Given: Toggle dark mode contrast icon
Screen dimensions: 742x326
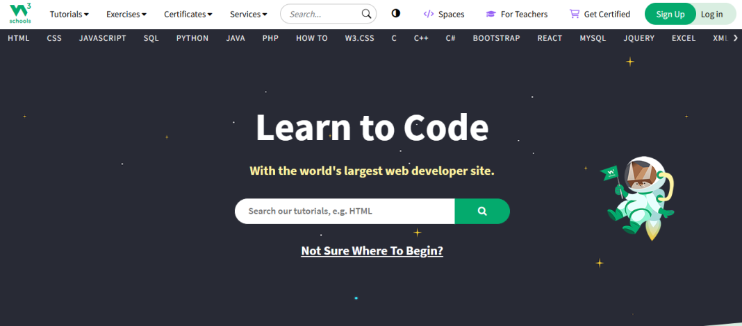Looking at the screenshot, I should [395, 13].
